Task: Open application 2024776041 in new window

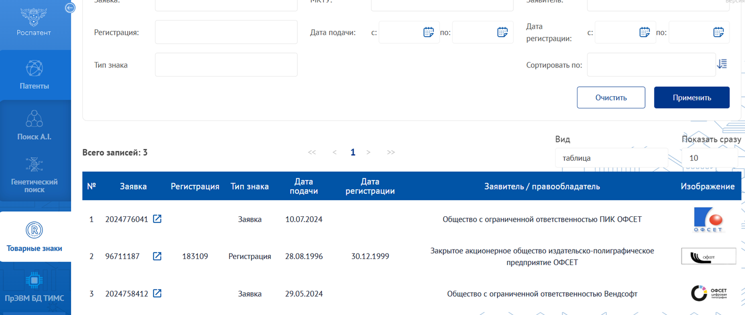Action: pyautogui.click(x=157, y=219)
